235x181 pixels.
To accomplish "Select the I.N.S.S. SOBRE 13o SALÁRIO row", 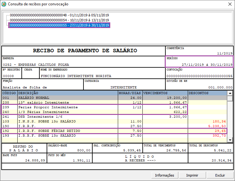I will [x=114, y=122].
